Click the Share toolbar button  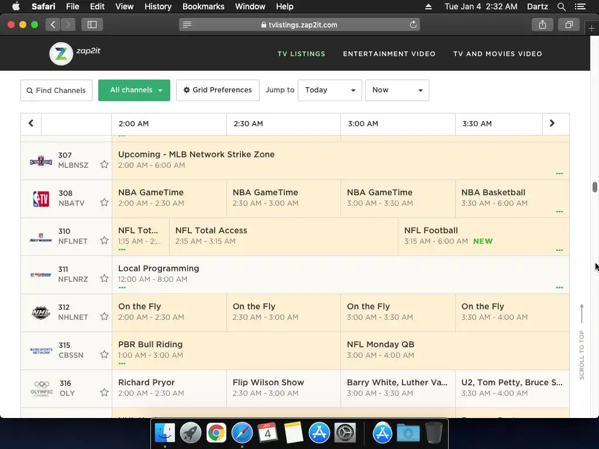[x=542, y=25]
